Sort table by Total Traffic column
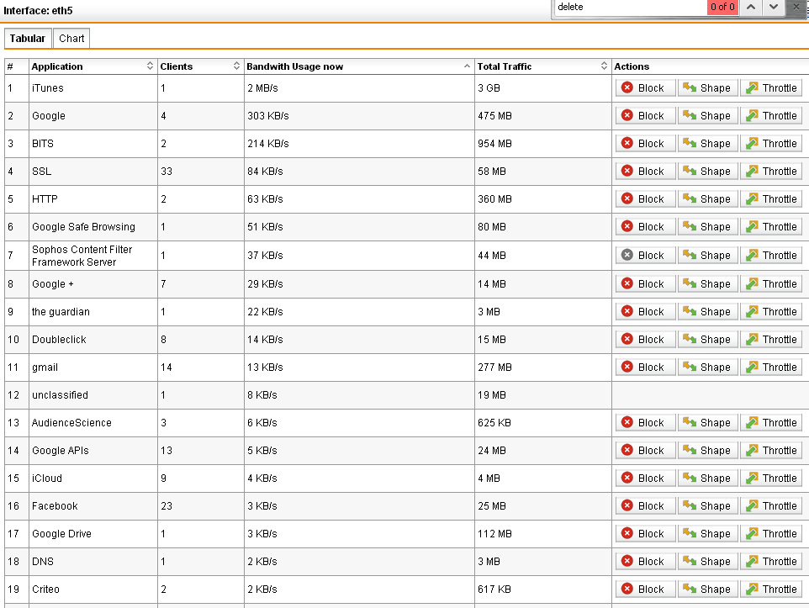Viewport: 809px width, 608px height. point(542,66)
